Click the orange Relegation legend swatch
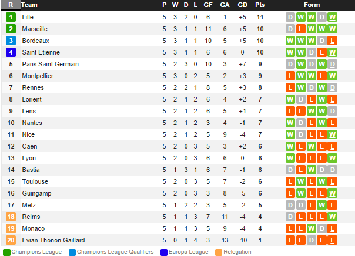Image resolution: width=355 pixels, height=256 pixels. click(219, 252)
